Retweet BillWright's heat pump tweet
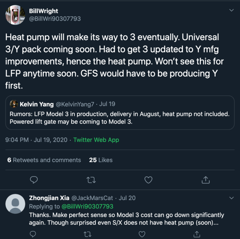The image size is (240, 239). [x=91, y=180]
